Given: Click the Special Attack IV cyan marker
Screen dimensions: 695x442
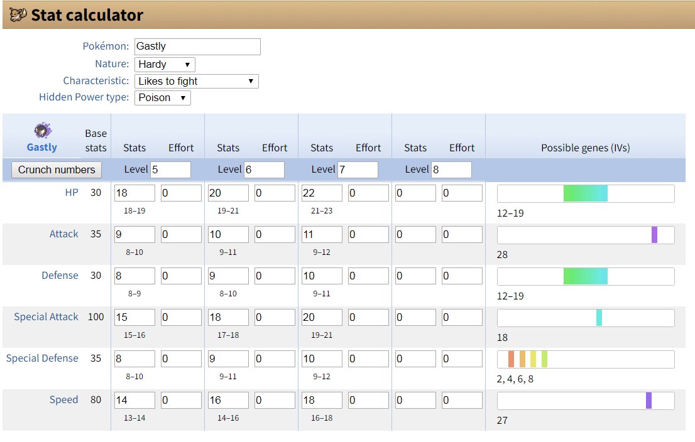Looking at the screenshot, I should pos(599,318).
